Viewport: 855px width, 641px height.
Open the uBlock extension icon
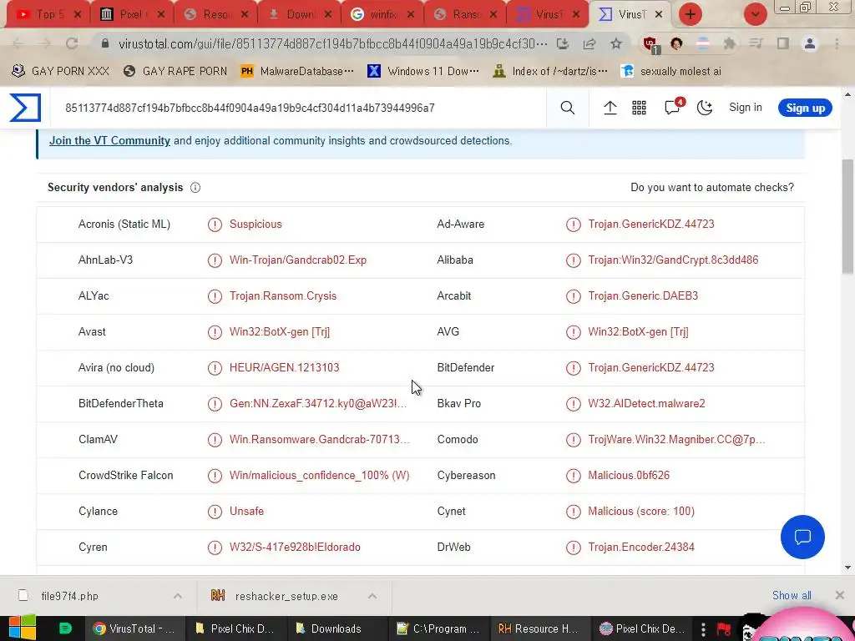tap(650, 44)
